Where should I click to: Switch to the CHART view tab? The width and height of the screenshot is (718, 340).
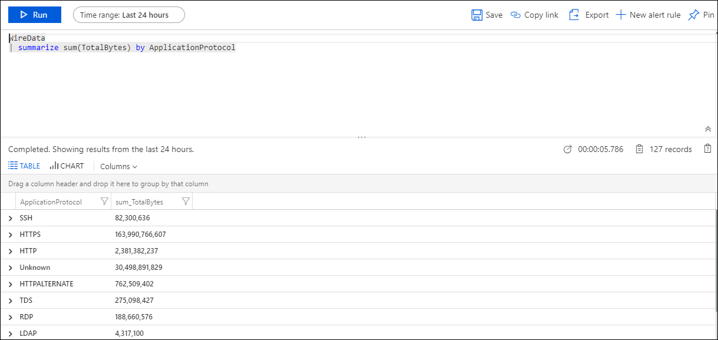coord(67,166)
